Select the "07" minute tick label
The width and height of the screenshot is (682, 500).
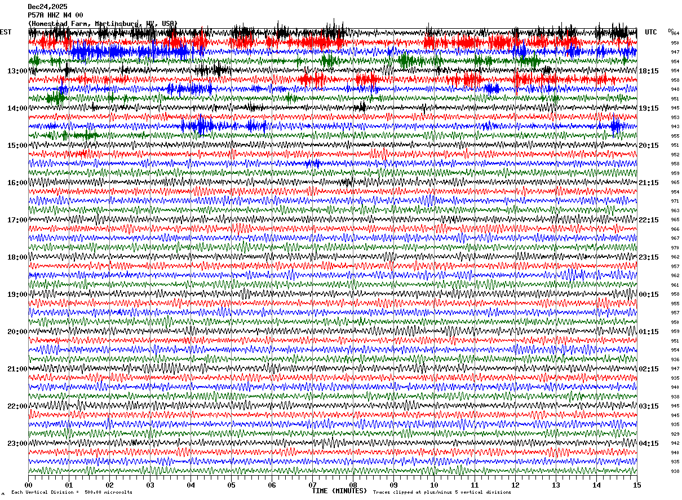tap(312, 485)
